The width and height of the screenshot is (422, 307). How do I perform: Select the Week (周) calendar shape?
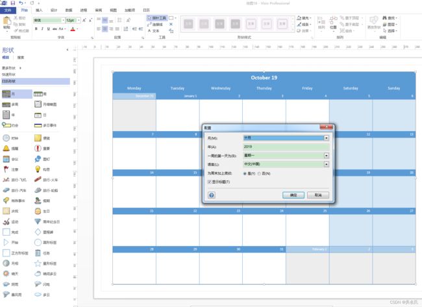pyautogui.click(x=40, y=94)
